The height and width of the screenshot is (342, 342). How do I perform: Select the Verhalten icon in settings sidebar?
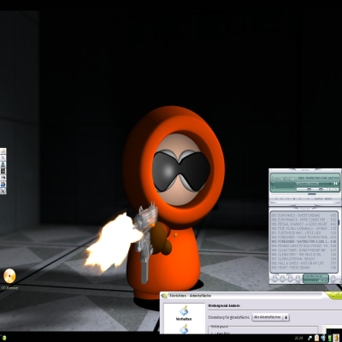click(x=184, y=314)
